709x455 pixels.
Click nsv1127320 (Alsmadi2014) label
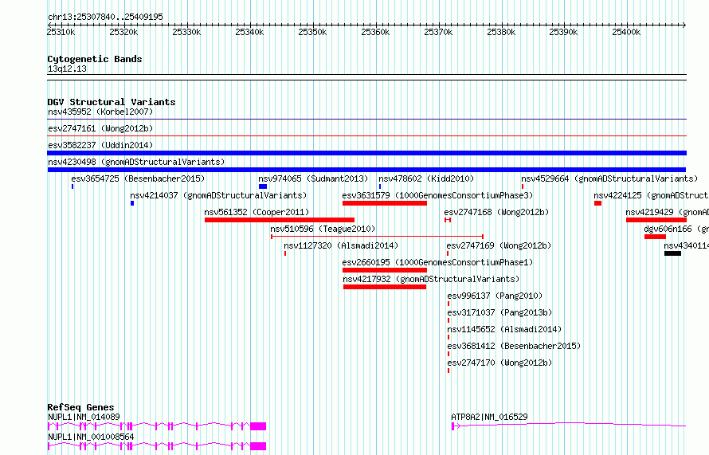341,245
